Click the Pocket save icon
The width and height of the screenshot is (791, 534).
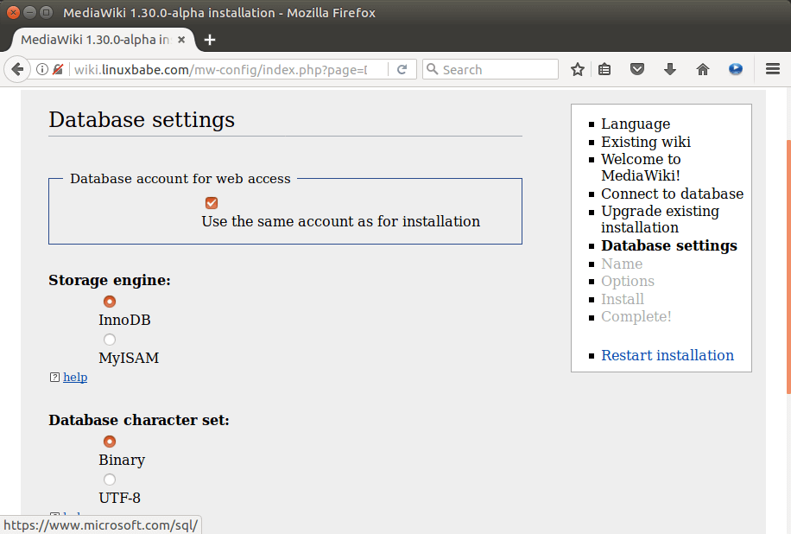pyautogui.click(x=637, y=70)
